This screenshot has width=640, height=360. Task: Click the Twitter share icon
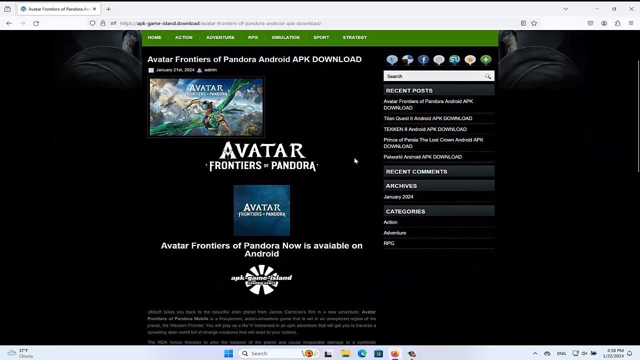pos(392,60)
